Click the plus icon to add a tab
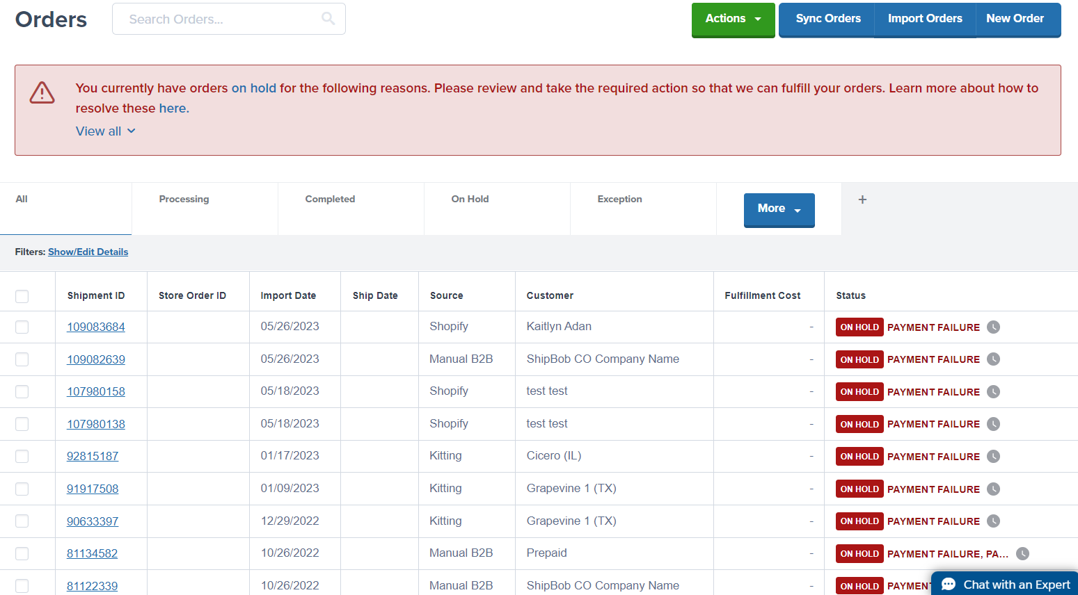This screenshot has width=1078, height=595. [862, 199]
